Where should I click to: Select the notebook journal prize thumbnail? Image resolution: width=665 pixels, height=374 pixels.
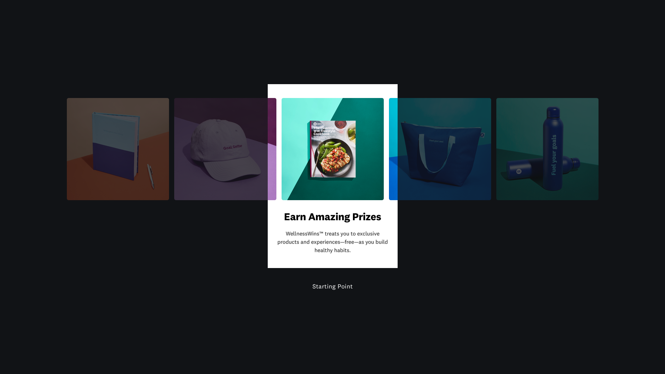(x=118, y=149)
